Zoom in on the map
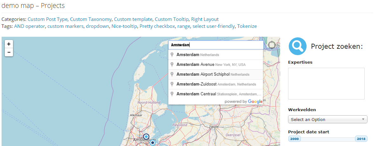Viewport: 377px width, 146px height. click(9, 44)
